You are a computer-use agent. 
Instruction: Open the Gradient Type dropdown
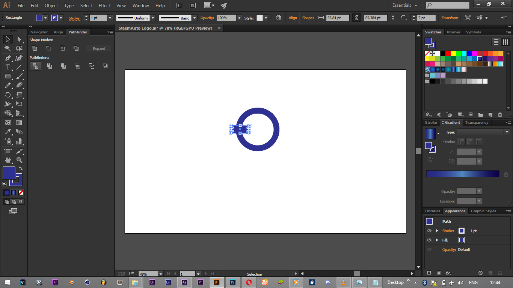click(x=507, y=132)
